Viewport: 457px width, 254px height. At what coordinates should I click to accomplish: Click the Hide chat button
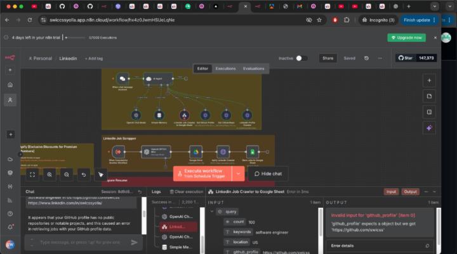tap(267, 174)
